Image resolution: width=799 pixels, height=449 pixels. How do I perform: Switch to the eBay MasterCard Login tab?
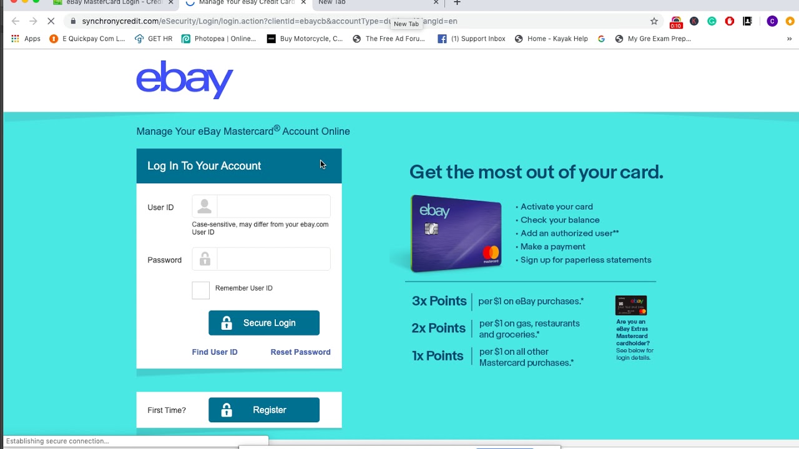(112, 2)
